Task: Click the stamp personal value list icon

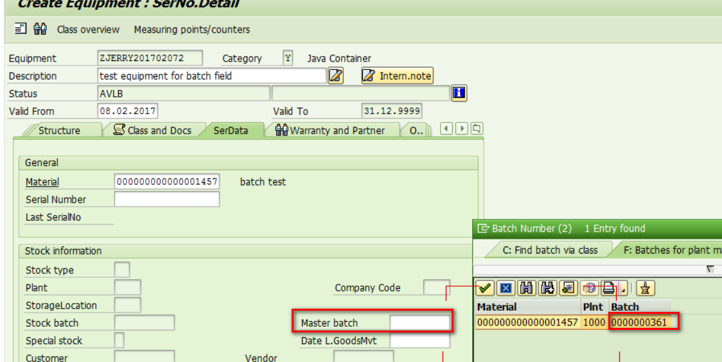Action: (x=646, y=288)
